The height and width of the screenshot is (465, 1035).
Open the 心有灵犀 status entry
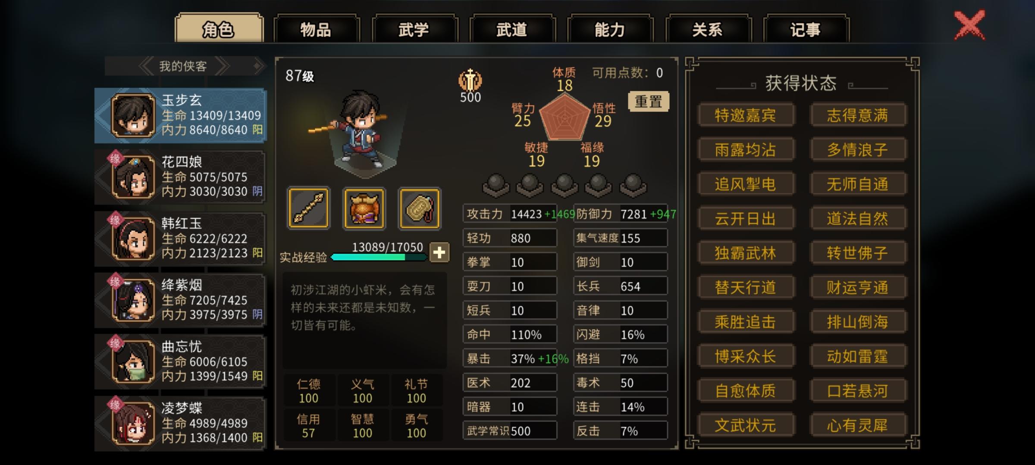(858, 425)
